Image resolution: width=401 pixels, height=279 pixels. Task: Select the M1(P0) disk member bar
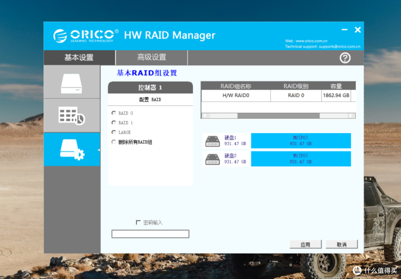click(x=301, y=159)
